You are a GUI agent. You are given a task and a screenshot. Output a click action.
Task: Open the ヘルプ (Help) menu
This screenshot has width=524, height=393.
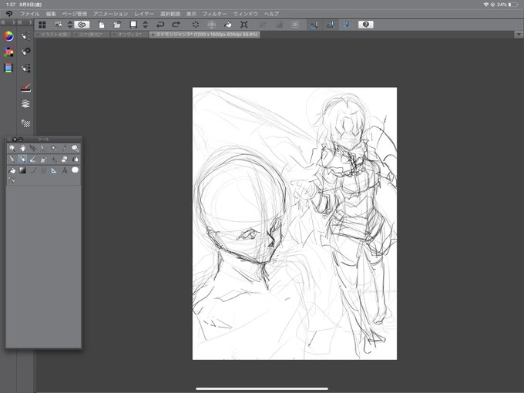coord(271,14)
